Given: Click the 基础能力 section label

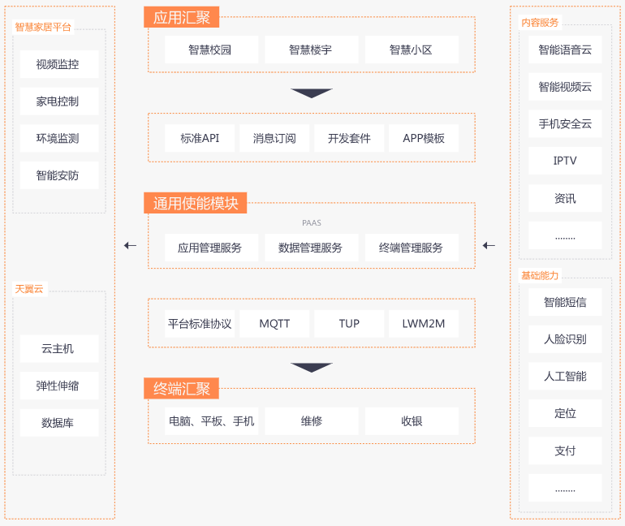Looking at the screenshot, I should (x=540, y=275).
